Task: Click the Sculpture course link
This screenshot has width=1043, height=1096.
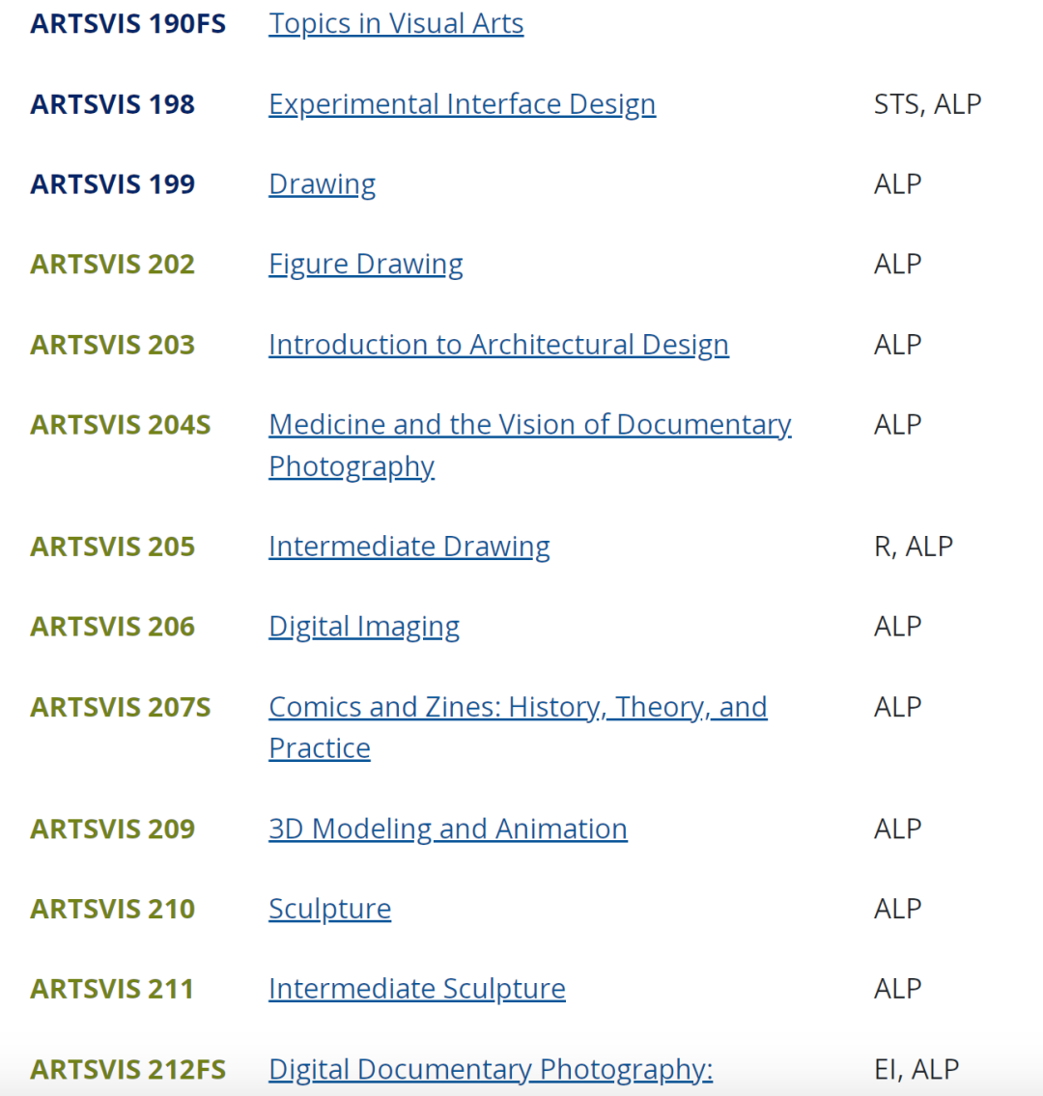Action: (x=329, y=909)
